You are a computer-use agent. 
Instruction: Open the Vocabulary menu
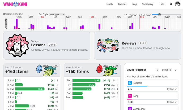pos(148,4)
